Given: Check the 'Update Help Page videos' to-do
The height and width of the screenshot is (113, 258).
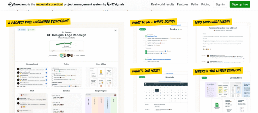Looking at the screenshot, I should tap(146, 41).
